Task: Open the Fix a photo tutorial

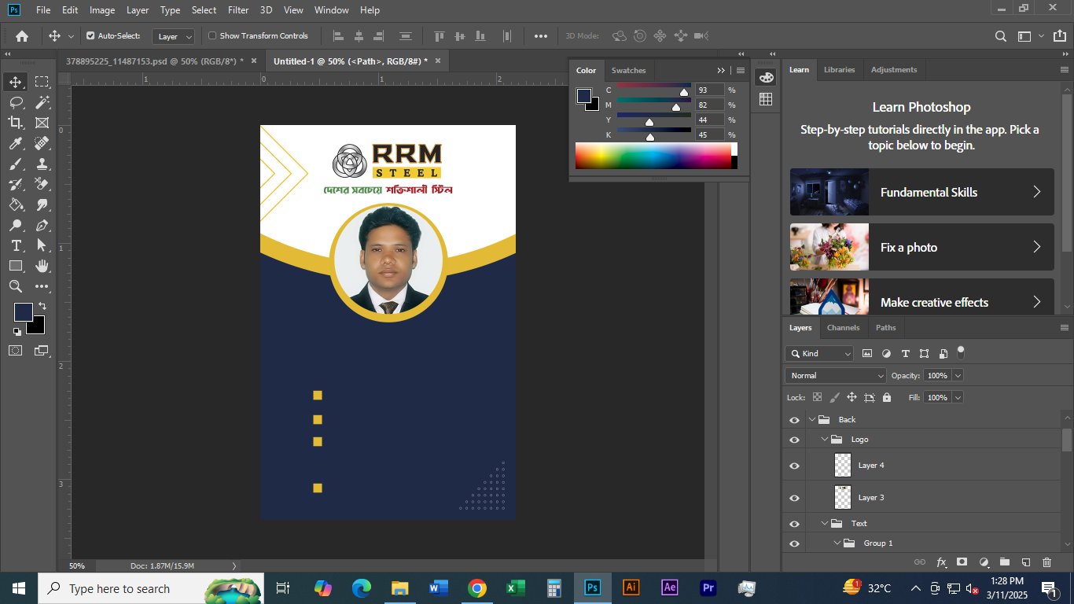Action: 922,247
